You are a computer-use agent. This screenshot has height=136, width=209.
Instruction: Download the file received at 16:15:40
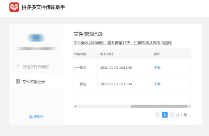pos(157,68)
